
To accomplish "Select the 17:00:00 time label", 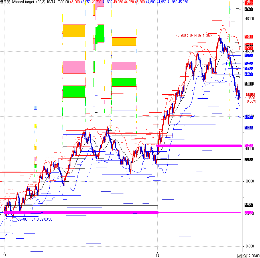I will (x=253, y=256).
